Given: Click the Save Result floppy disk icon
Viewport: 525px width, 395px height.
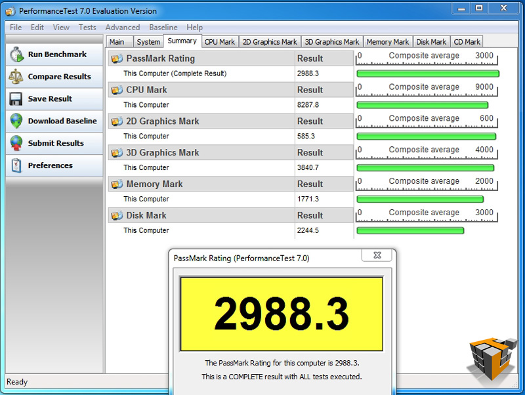Looking at the screenshot, I should 16,98.
